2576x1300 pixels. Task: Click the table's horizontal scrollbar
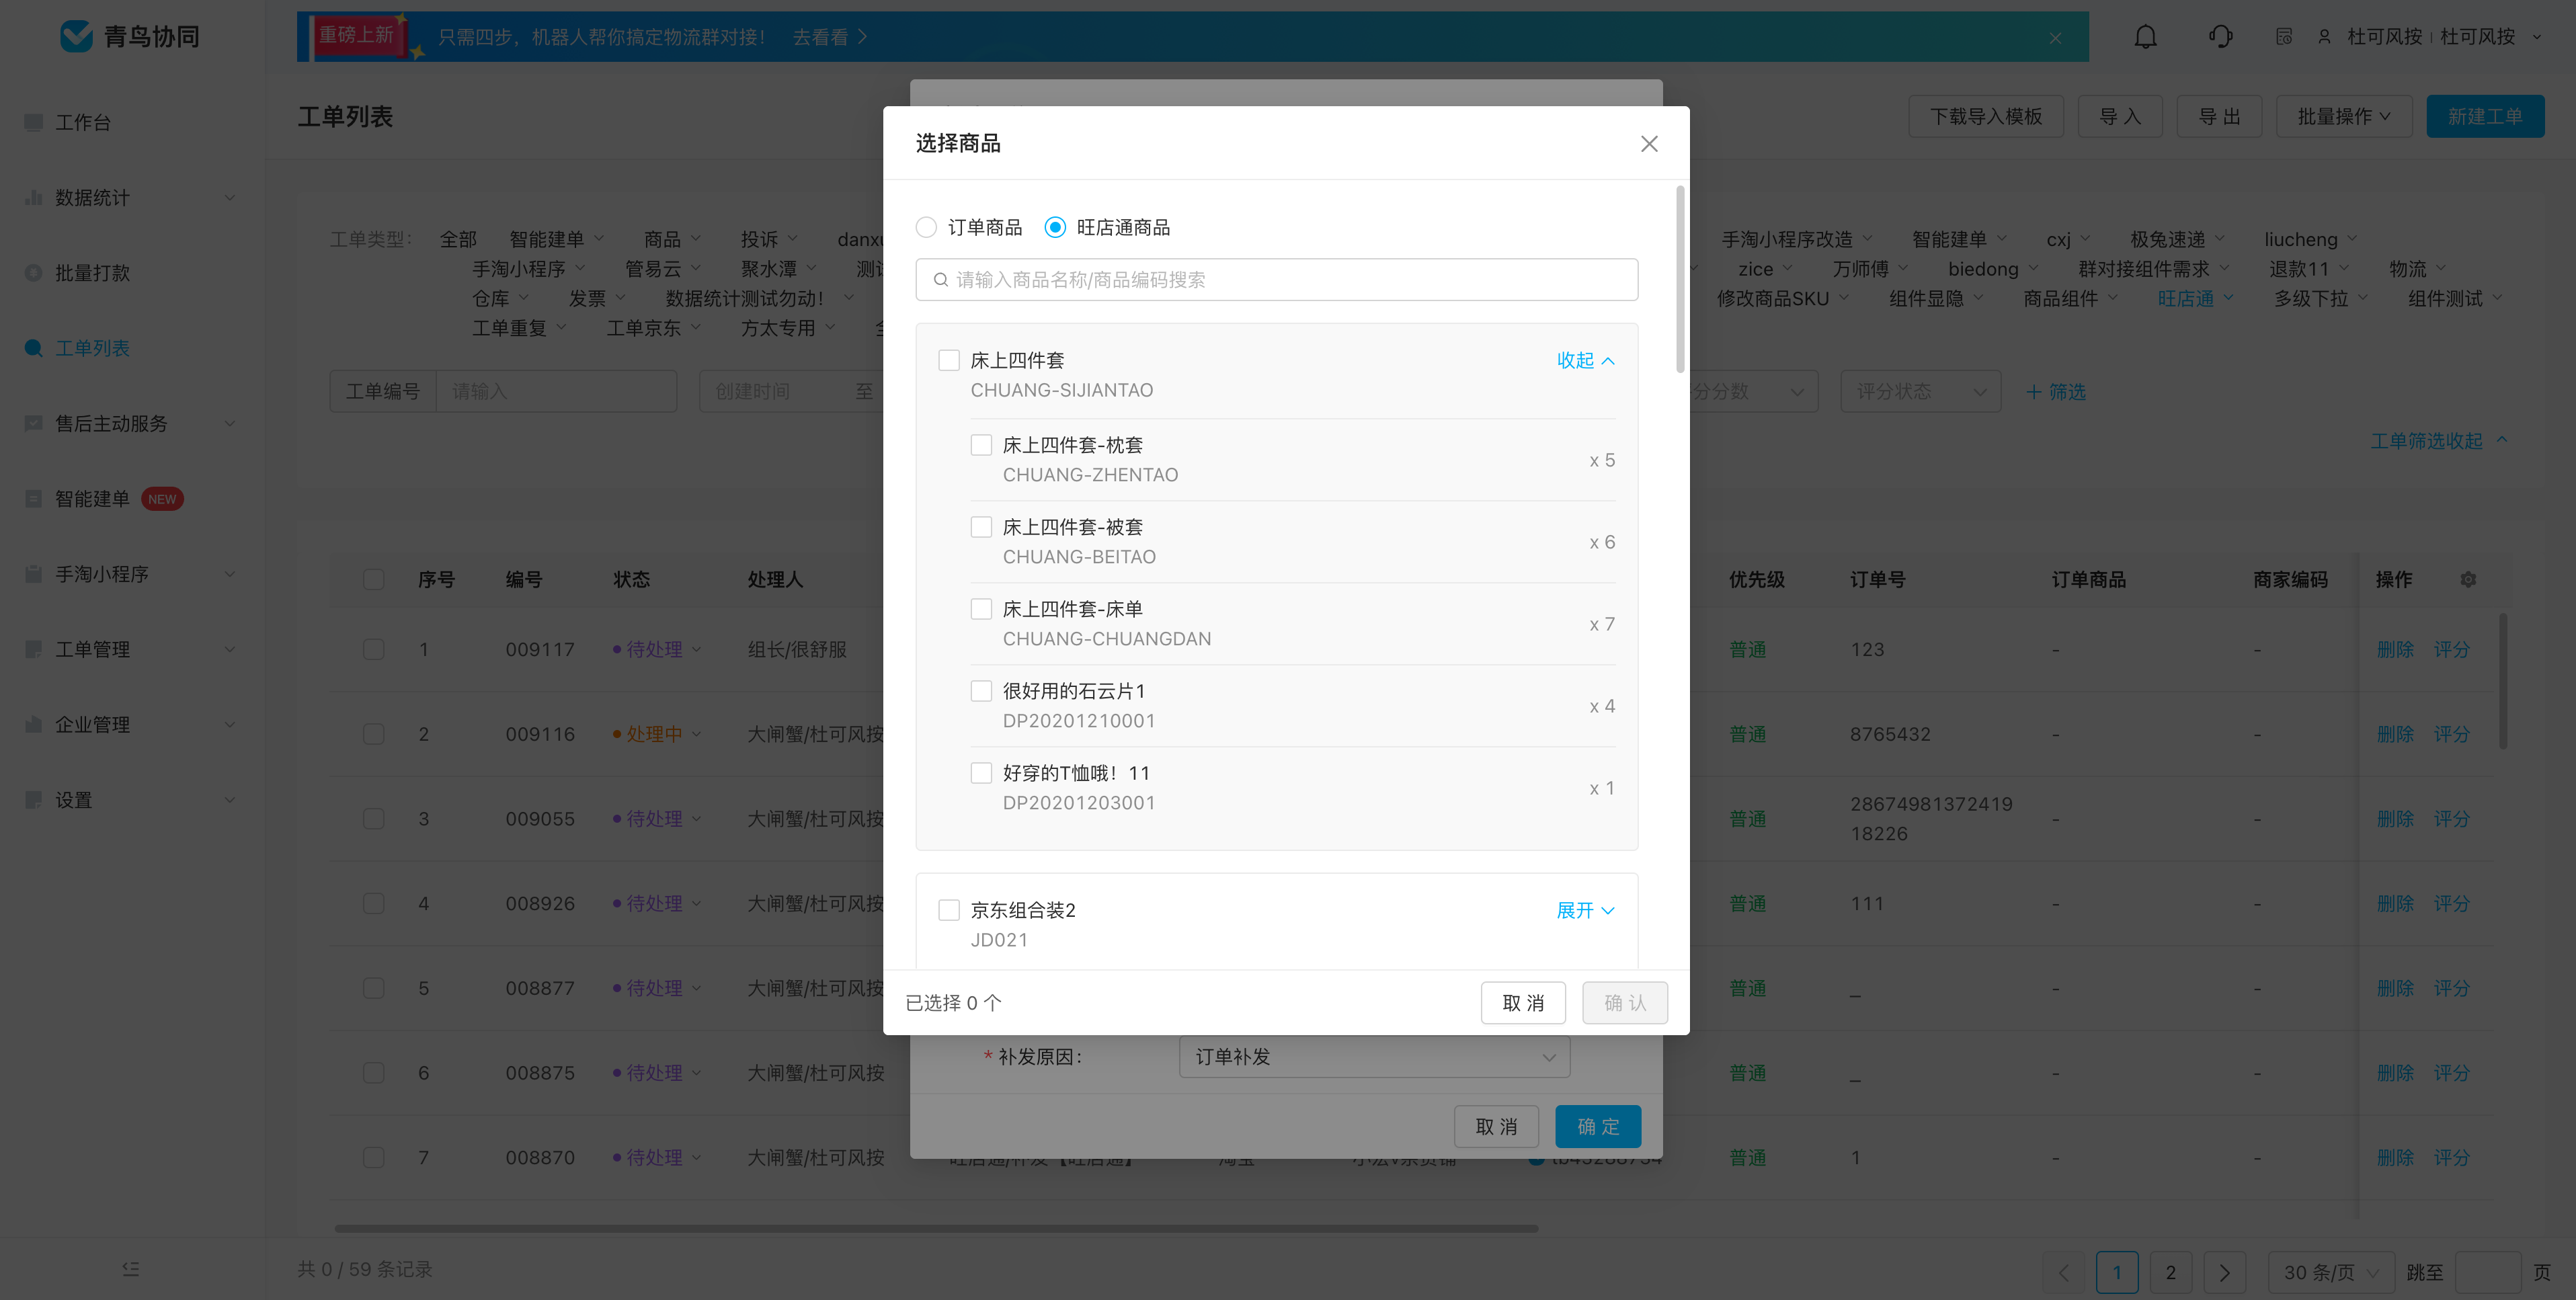coord(936,1228)
